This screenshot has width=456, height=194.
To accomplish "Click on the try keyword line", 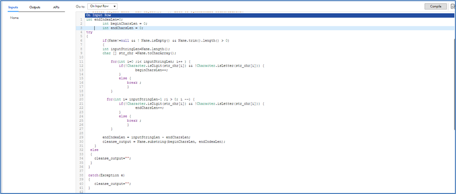I will [89, 32].
